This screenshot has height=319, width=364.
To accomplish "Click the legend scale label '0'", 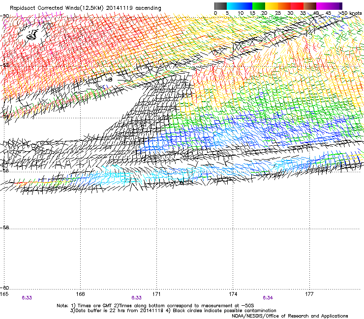I will (215, 13).
